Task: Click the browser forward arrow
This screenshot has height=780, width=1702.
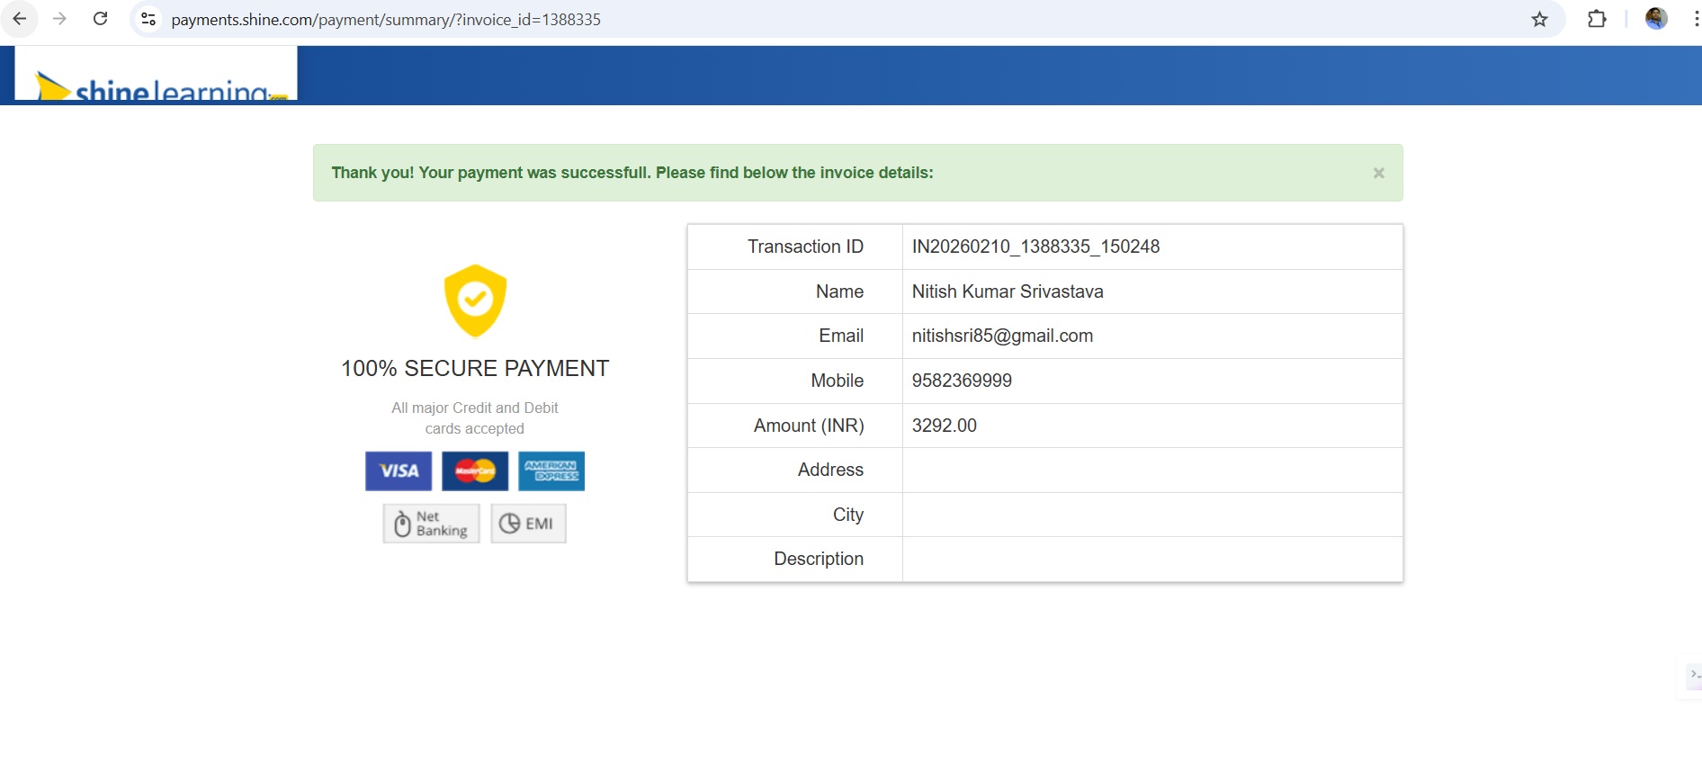Action: tap(59, 19)
